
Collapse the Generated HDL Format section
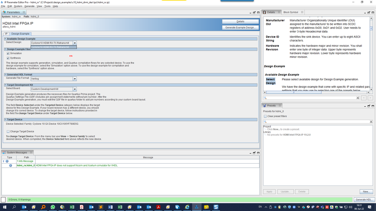(5, 75)
